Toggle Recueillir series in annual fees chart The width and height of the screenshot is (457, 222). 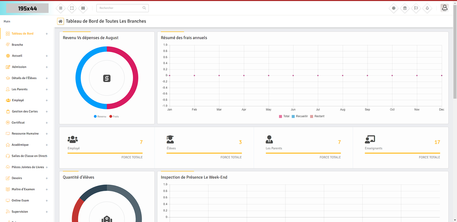300,116
